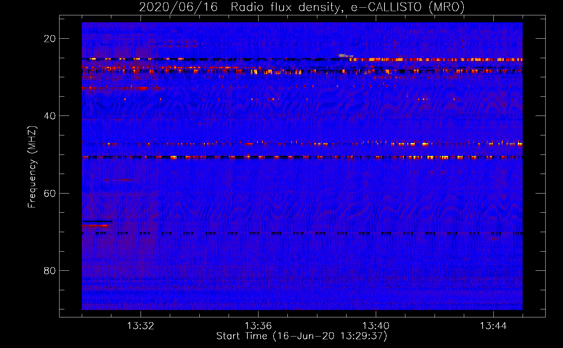The height and width of the screenshot is (348, 563).
Task: Click the plot title "2020/06/16 Radio flux density, e-CALLISTO (MRO)"
Action: point(302,7)
